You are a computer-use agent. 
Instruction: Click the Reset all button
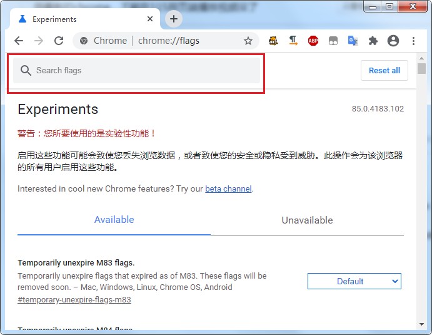[384, 70]
